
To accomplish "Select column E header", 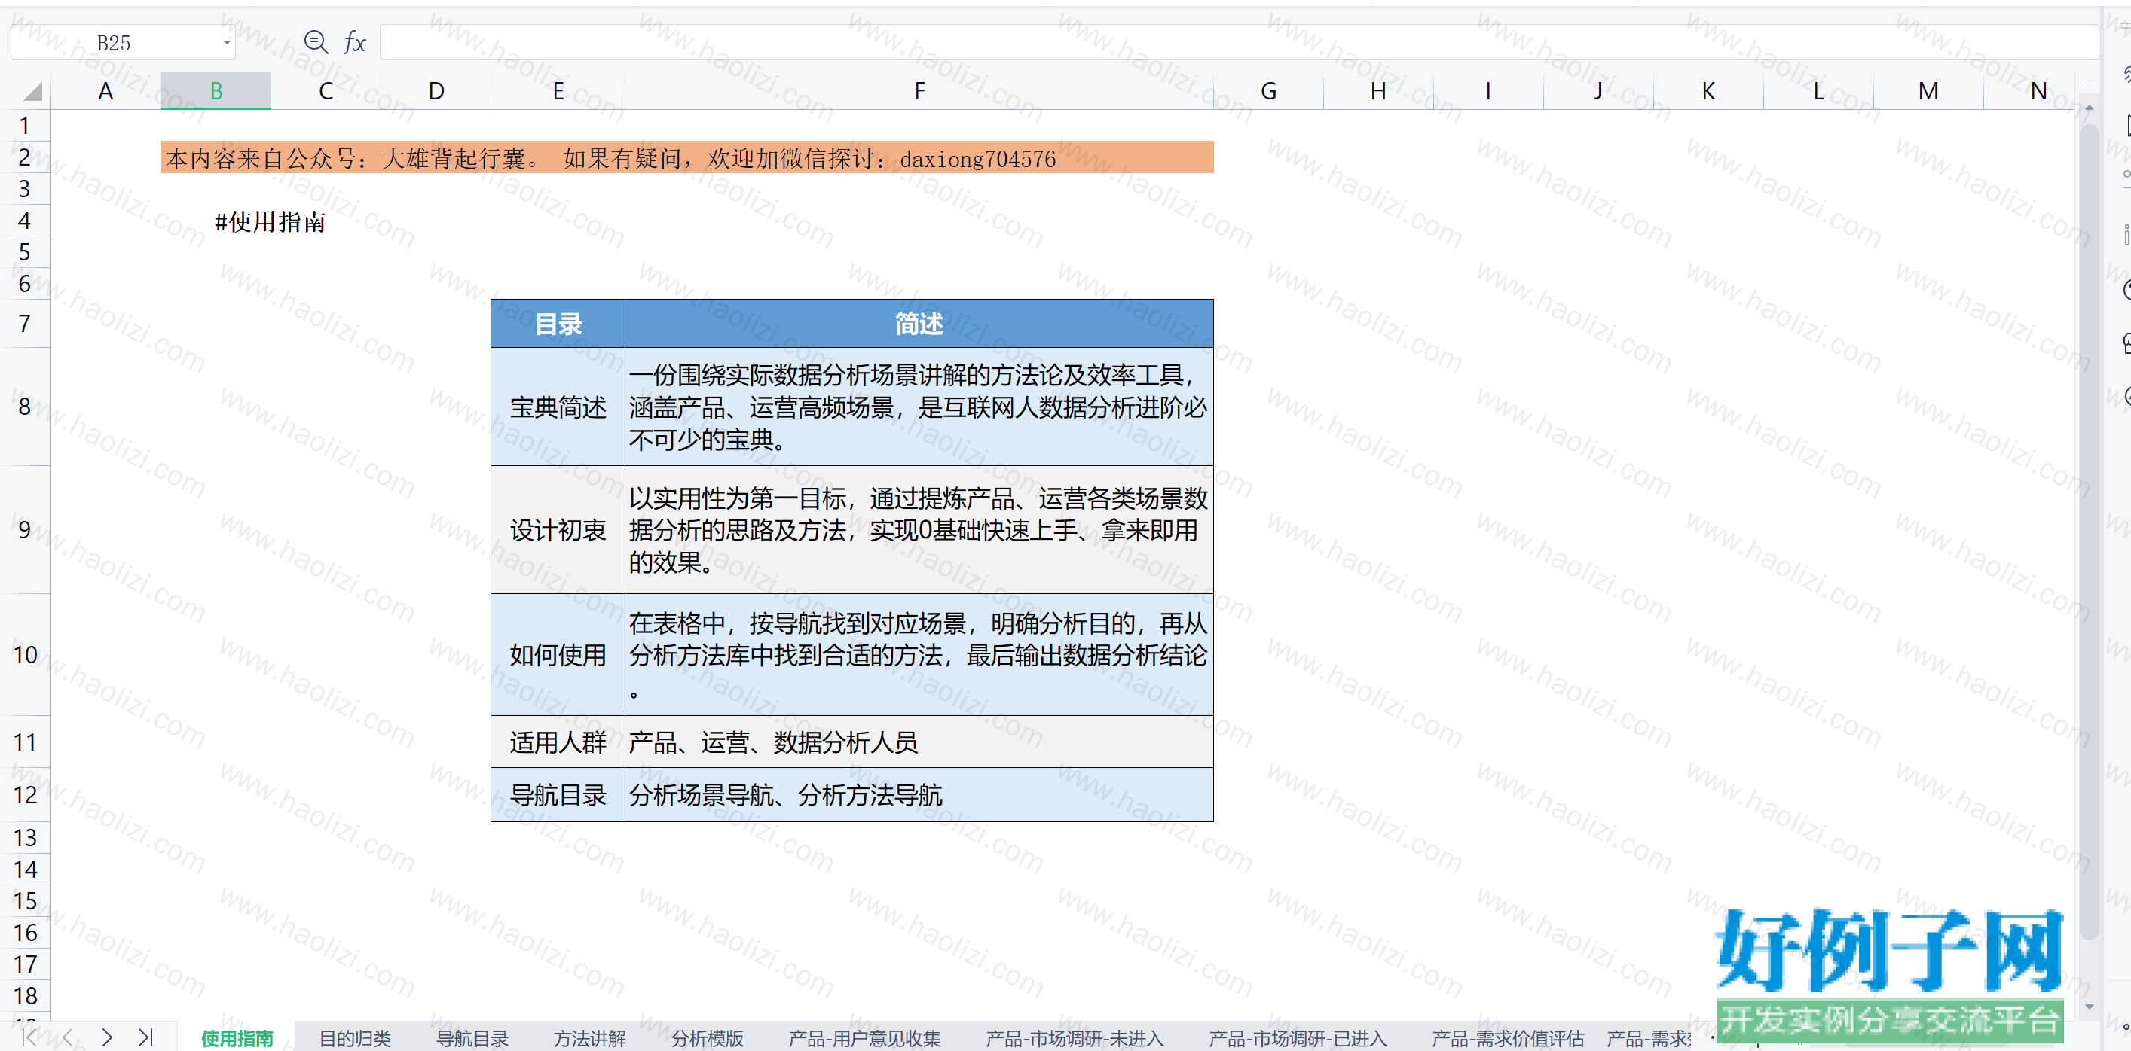I will pyautogui.click(x=558, y=91).
